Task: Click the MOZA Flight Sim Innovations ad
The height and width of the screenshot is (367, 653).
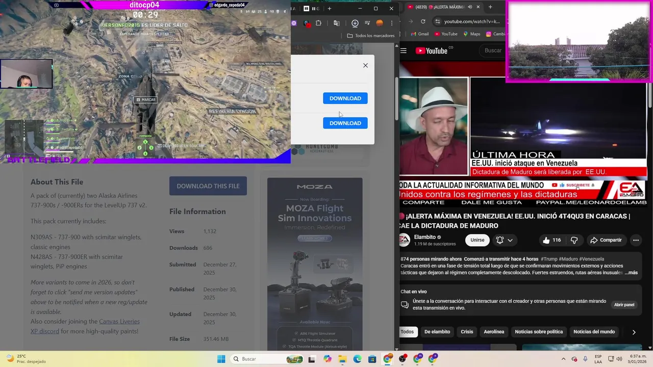Action: pos(315,264)
